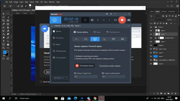The image size is (180, 101).
Task: Hide the Gradient Map 1 layer
Action: coord(151,38)
